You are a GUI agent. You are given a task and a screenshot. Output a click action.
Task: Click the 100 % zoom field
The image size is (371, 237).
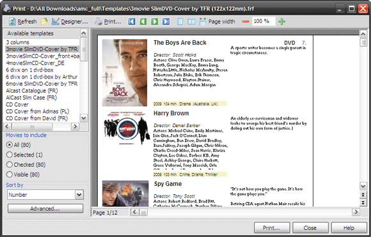coord(264,21)
